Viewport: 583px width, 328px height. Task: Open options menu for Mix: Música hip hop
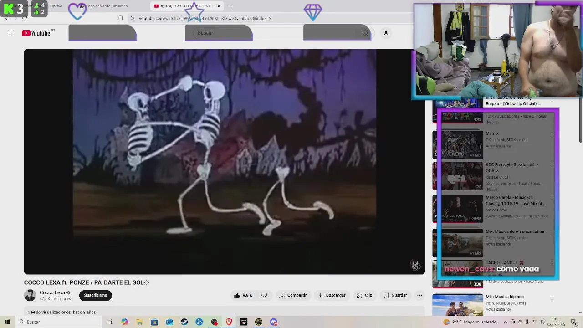point(552,297)
